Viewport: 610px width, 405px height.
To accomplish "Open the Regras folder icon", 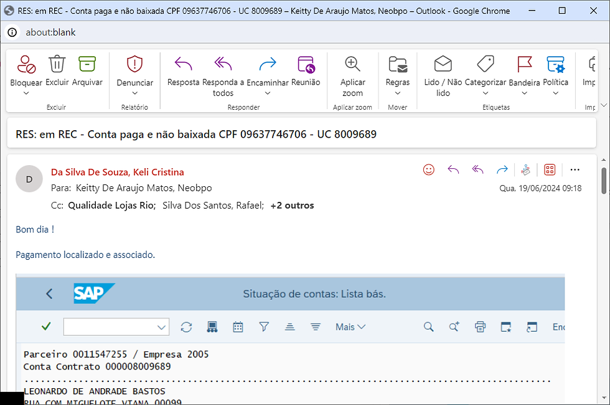I will (x=398, y=64).
